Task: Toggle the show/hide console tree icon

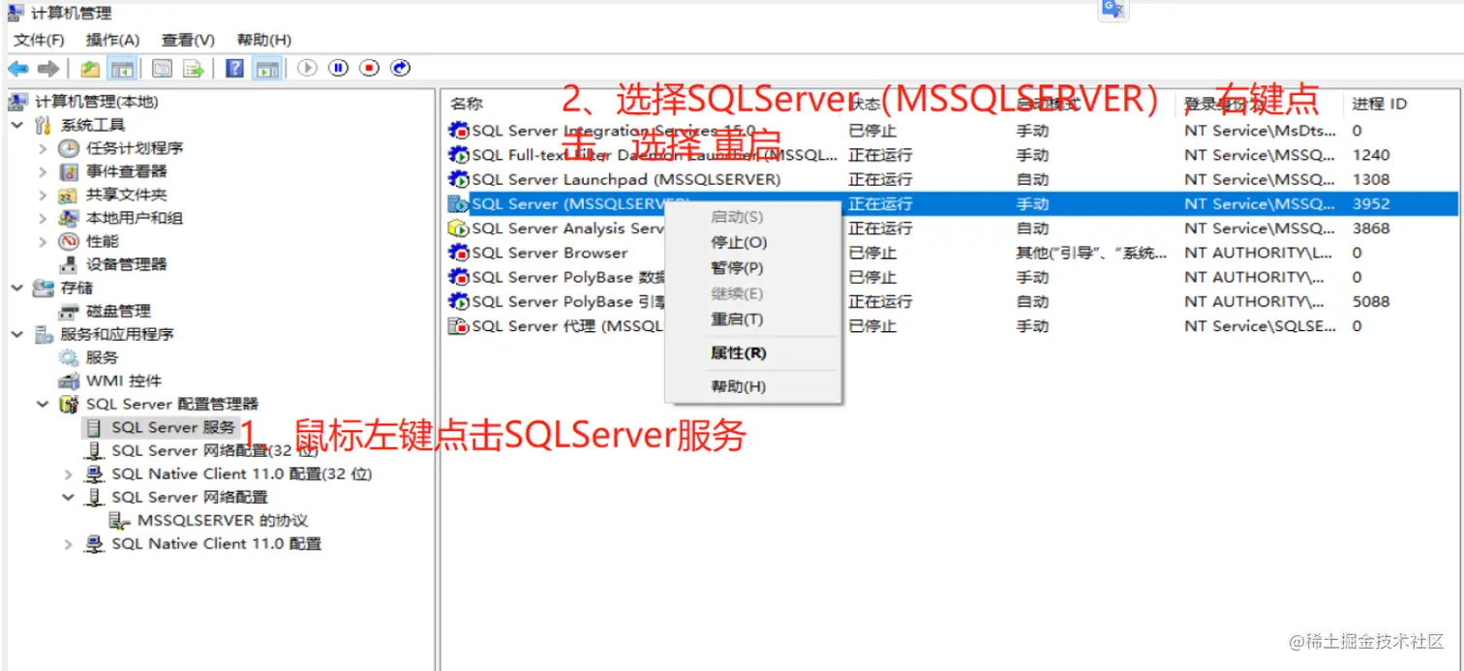Action: (x=121, y=68)
